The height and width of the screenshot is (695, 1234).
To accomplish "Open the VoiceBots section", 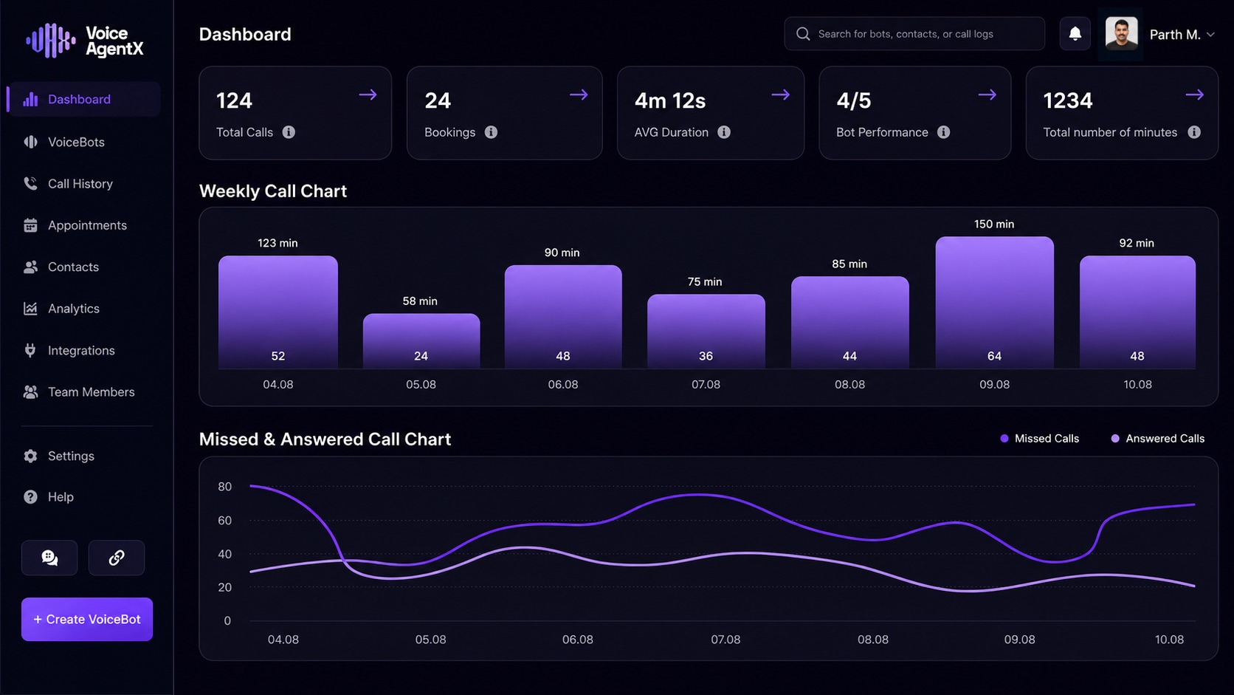I will click(x=76, y=142).
